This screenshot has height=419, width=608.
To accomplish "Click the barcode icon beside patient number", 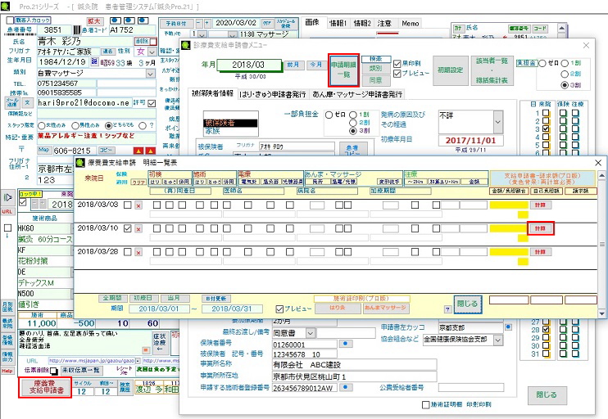I will point(77,29).
